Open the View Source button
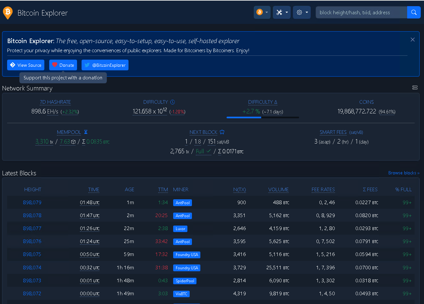 (26, 65)
